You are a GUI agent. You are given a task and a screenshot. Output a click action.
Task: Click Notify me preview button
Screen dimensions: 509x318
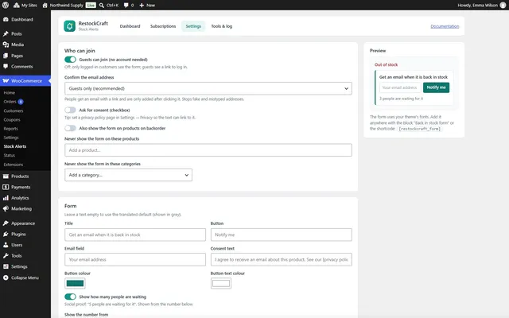pyautogui.click(x=436, y=87)
